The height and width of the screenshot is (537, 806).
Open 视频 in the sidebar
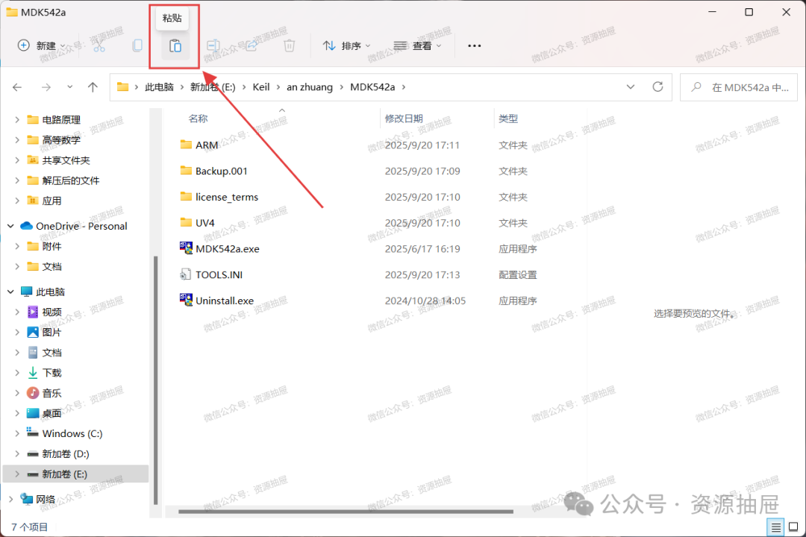[x=51, y=312]
